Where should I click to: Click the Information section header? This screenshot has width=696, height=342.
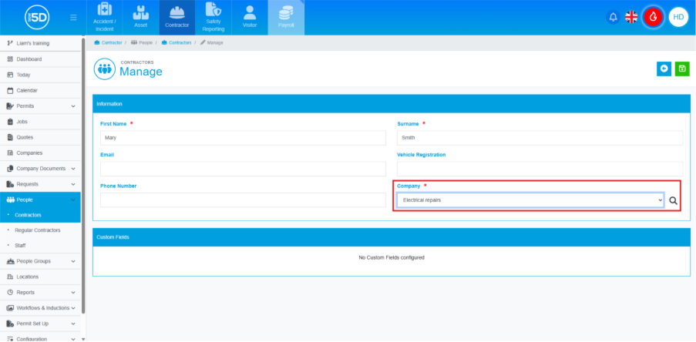point(392,104)
